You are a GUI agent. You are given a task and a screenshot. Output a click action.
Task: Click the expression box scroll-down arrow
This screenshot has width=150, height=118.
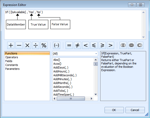143,37
